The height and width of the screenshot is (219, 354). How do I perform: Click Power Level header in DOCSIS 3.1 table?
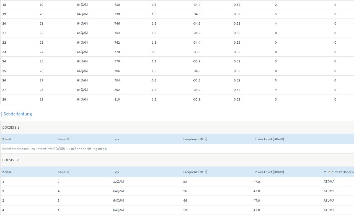269,139
